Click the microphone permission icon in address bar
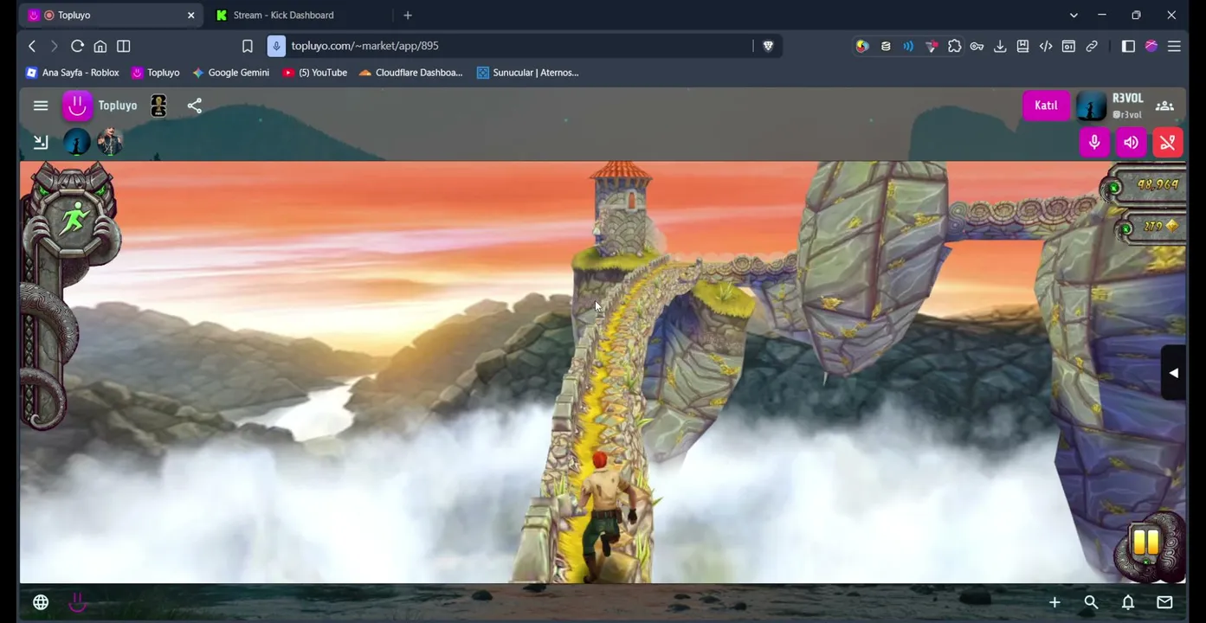Viewport: 1206px width, 623px height. [x=276, y=46]
